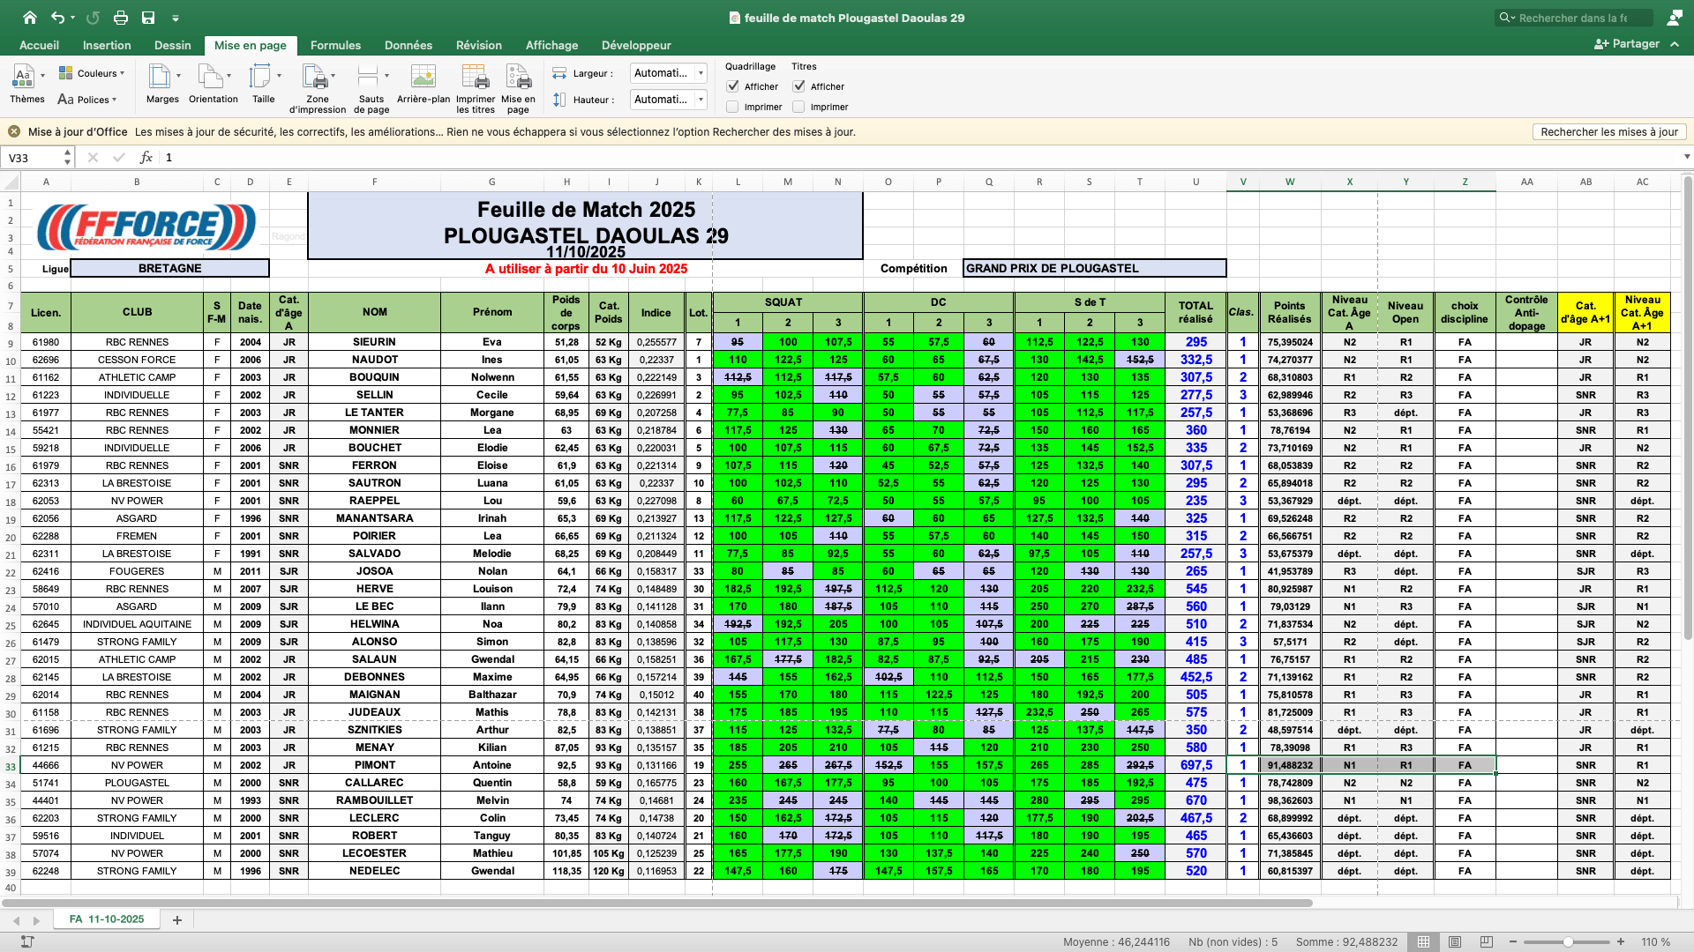The image size is (1694, 952).
Task: Click Rechercher les mises à jour button
Action: 1609,132
